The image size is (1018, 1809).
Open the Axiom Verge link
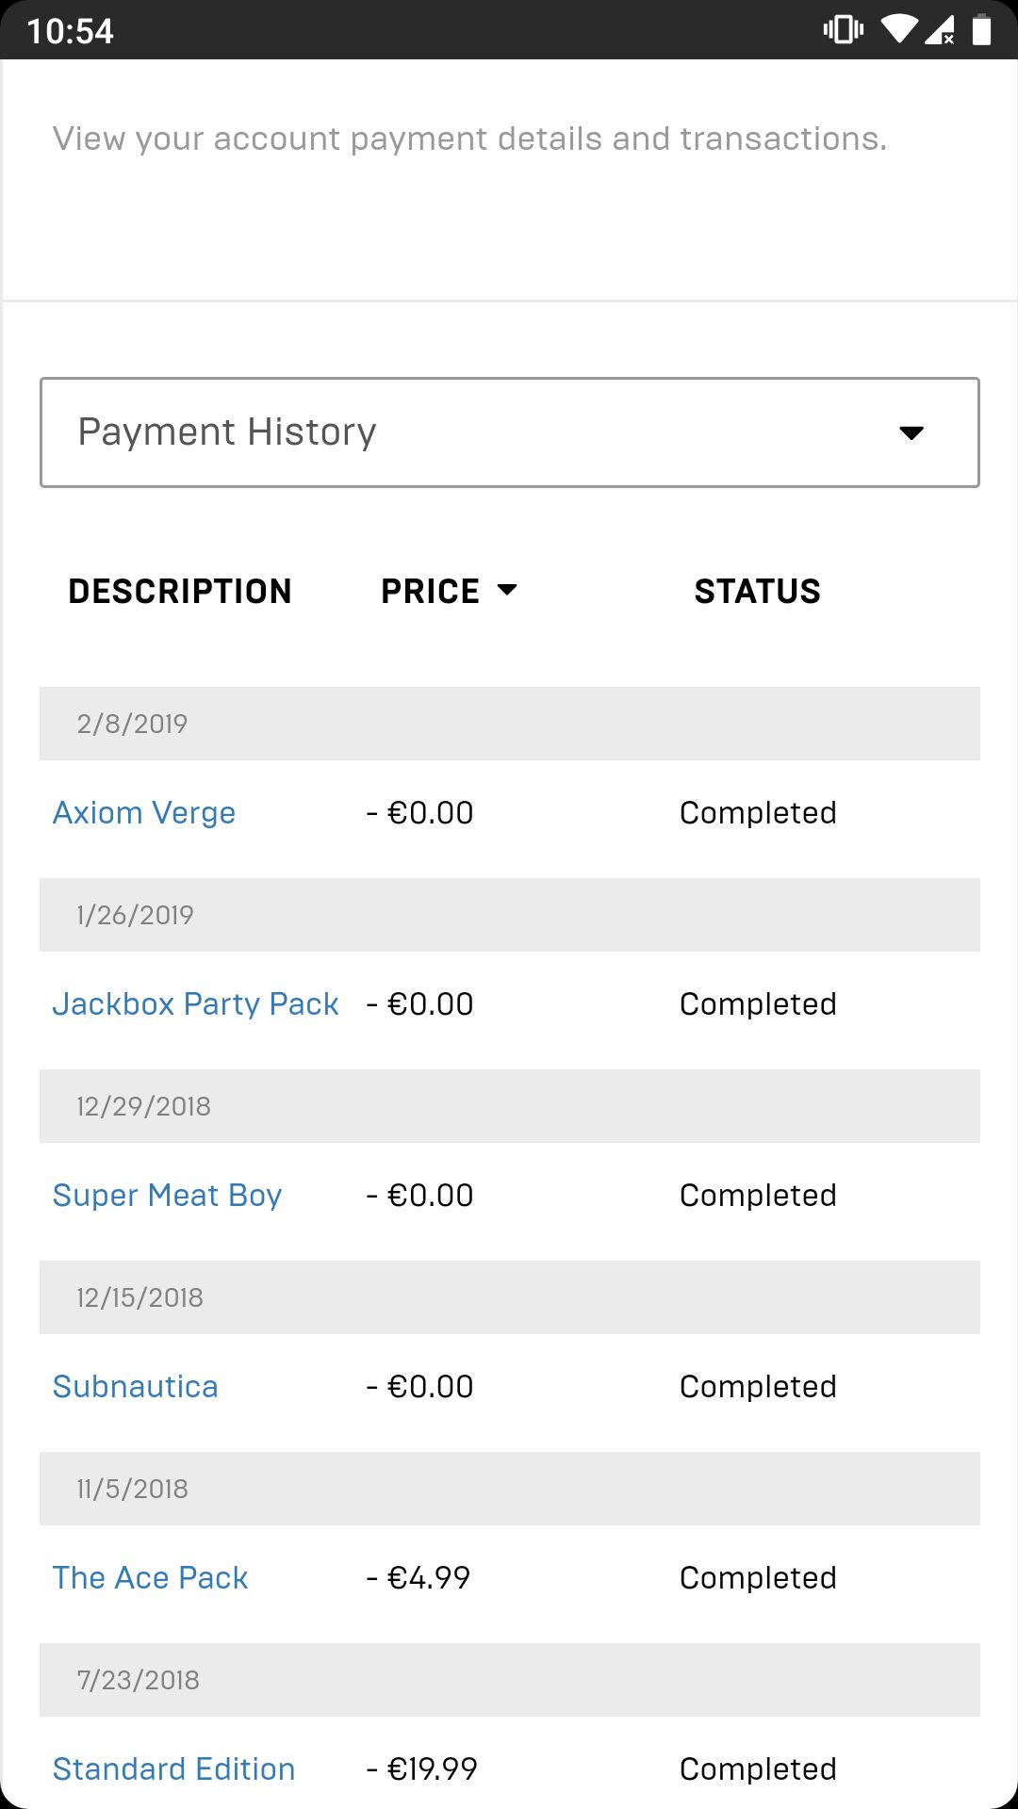144,813
